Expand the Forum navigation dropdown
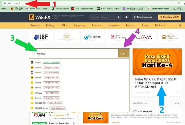 tap(96, 25)
